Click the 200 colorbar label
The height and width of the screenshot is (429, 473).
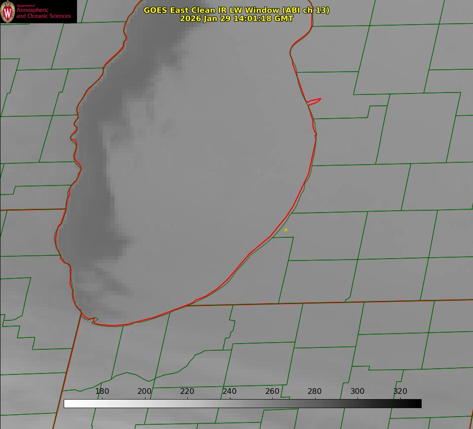(x=145, y=391)
